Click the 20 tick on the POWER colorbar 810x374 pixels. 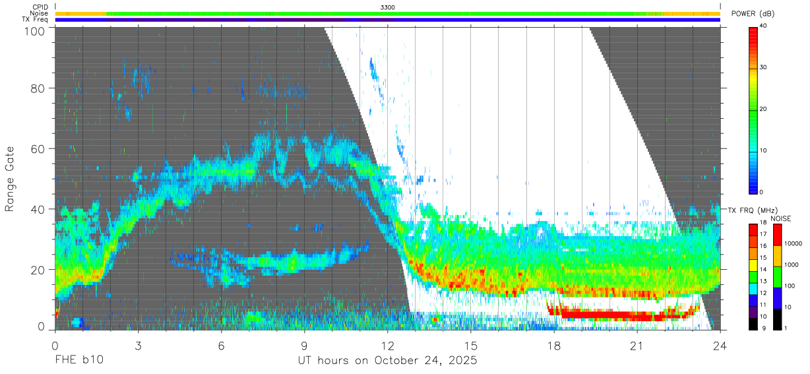pyautogui.click(x=763, y=109)
